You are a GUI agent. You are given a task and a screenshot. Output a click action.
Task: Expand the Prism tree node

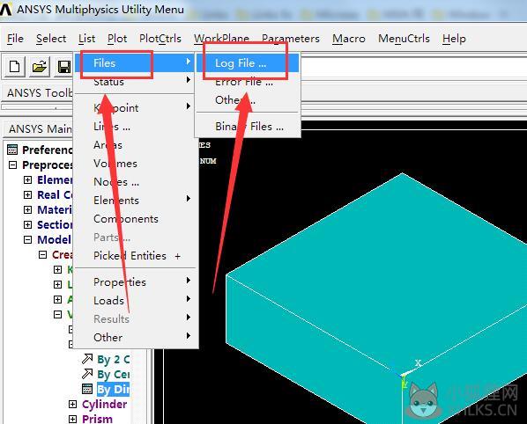tap(72, 419)
